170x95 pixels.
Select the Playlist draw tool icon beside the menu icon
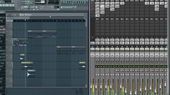click(x=10, y=15)
